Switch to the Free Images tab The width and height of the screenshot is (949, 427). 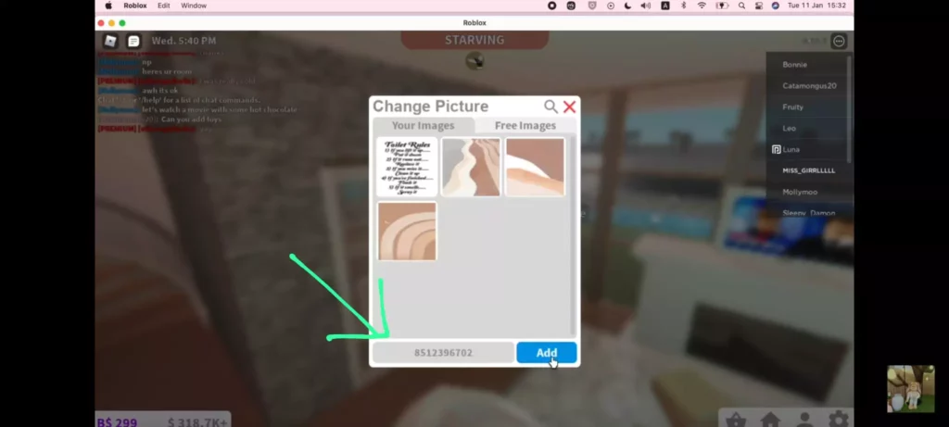(525, 126)
